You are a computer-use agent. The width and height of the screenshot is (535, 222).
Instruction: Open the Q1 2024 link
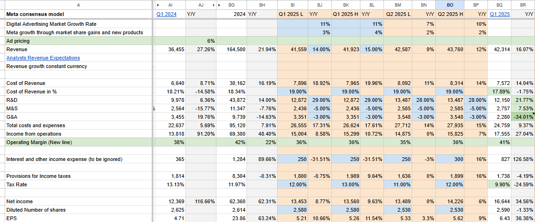[x=166, y=14]
